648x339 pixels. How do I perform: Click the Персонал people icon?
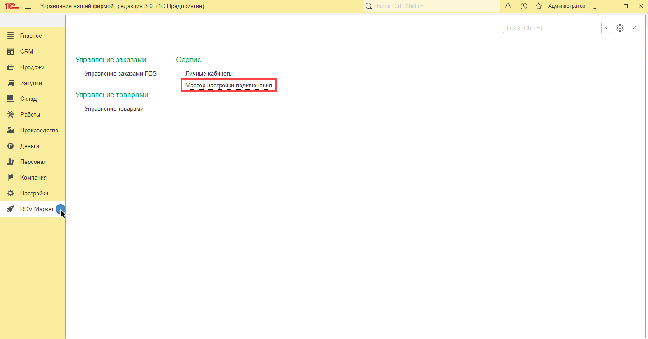click(x=10, y=162)
